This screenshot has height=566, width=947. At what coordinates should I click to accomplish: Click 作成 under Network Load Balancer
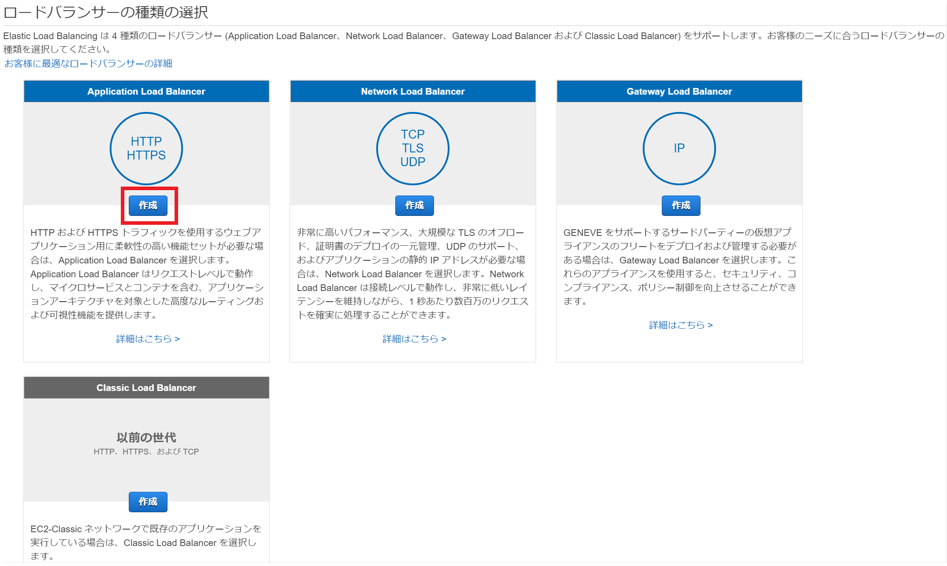414,205
